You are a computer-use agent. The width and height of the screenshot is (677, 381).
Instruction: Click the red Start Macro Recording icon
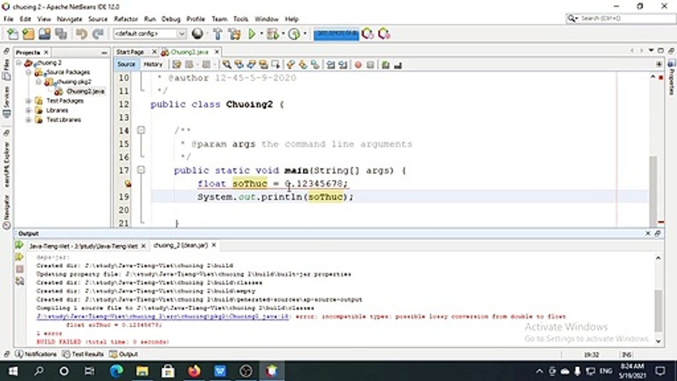click(x=358, y=65)
